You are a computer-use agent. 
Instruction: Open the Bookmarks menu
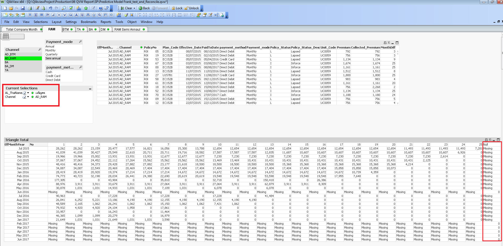click(89, 22)
